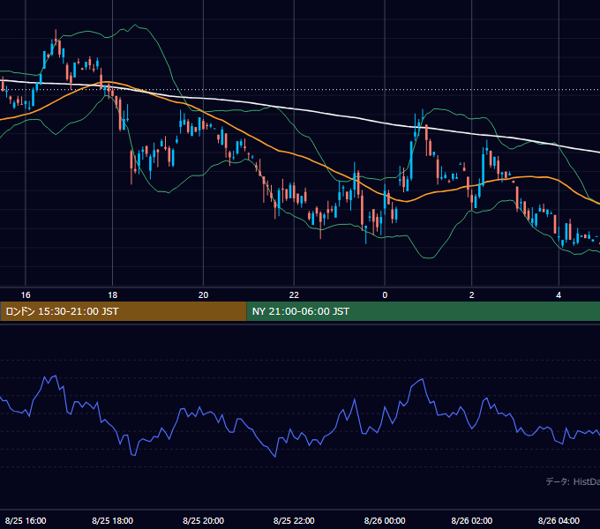Click the 8/25 20:00 date label
This screenshot has width=600, height=529.
(x=203, y=520)
